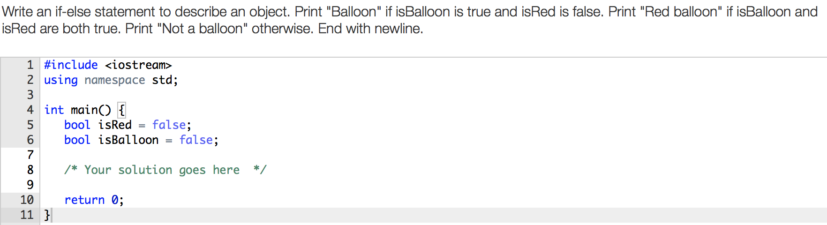Click the "false" value on line 5
The width and height of the screenshot is (827, 225).
(169, 125)
